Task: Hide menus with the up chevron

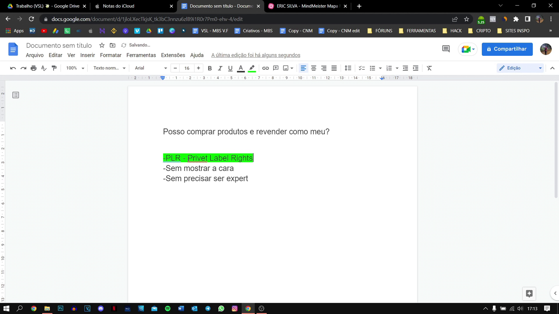Action: 552,68
